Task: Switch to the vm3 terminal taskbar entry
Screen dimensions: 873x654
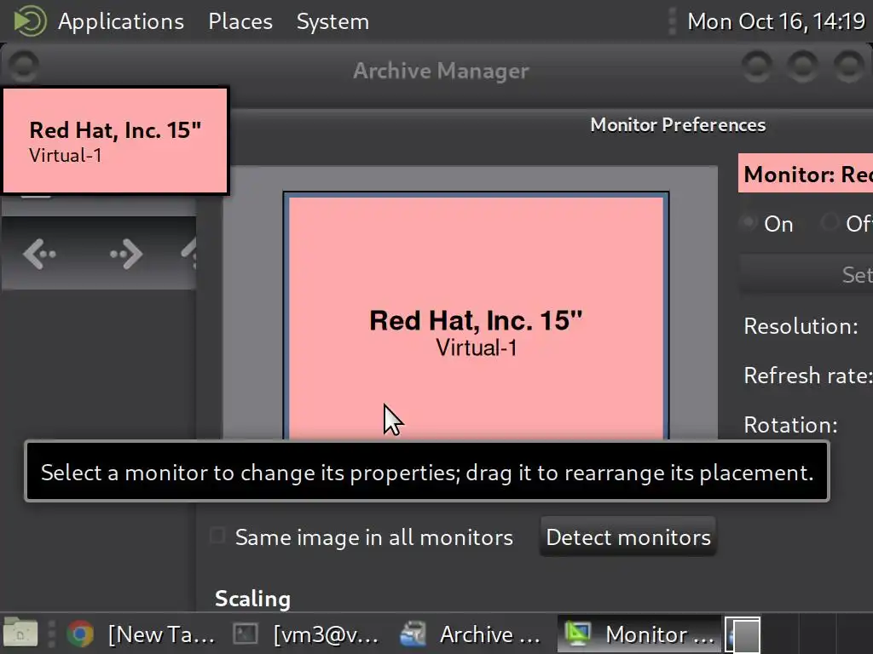Action: pos(307,634)
